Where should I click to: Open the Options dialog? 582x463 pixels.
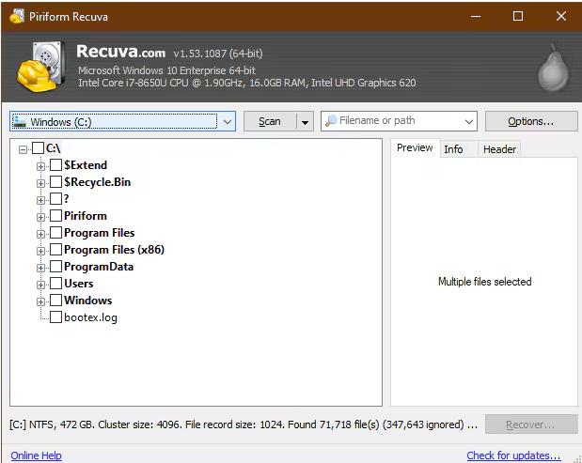[531, 121]
